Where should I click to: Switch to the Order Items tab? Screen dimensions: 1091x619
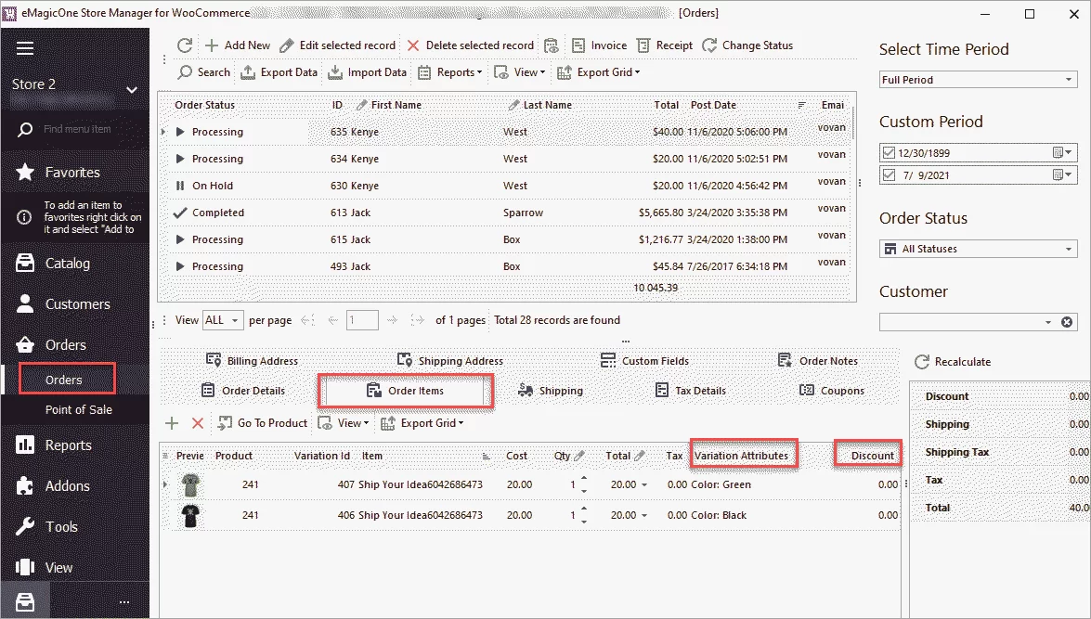405,390
